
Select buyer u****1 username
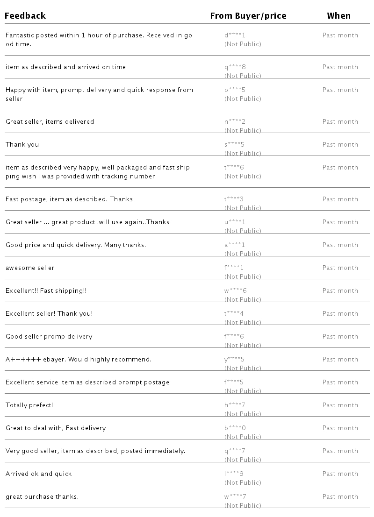235,222
